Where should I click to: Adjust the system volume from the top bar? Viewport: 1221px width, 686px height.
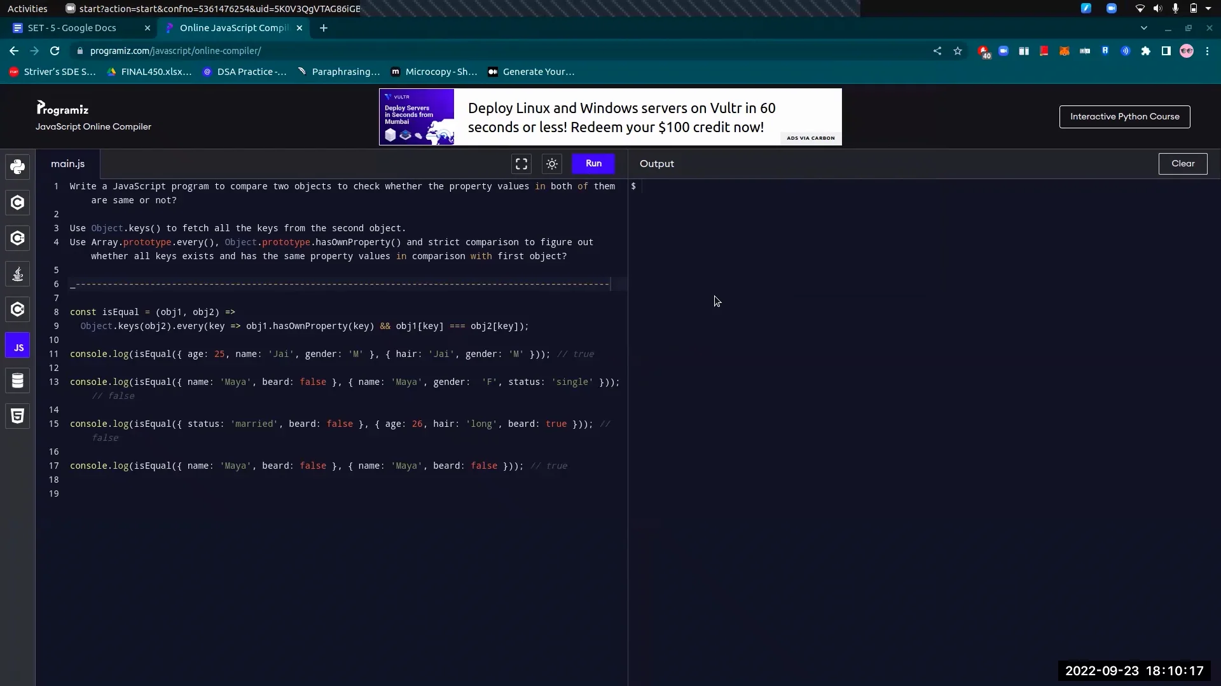click(x=1158, y=8)
